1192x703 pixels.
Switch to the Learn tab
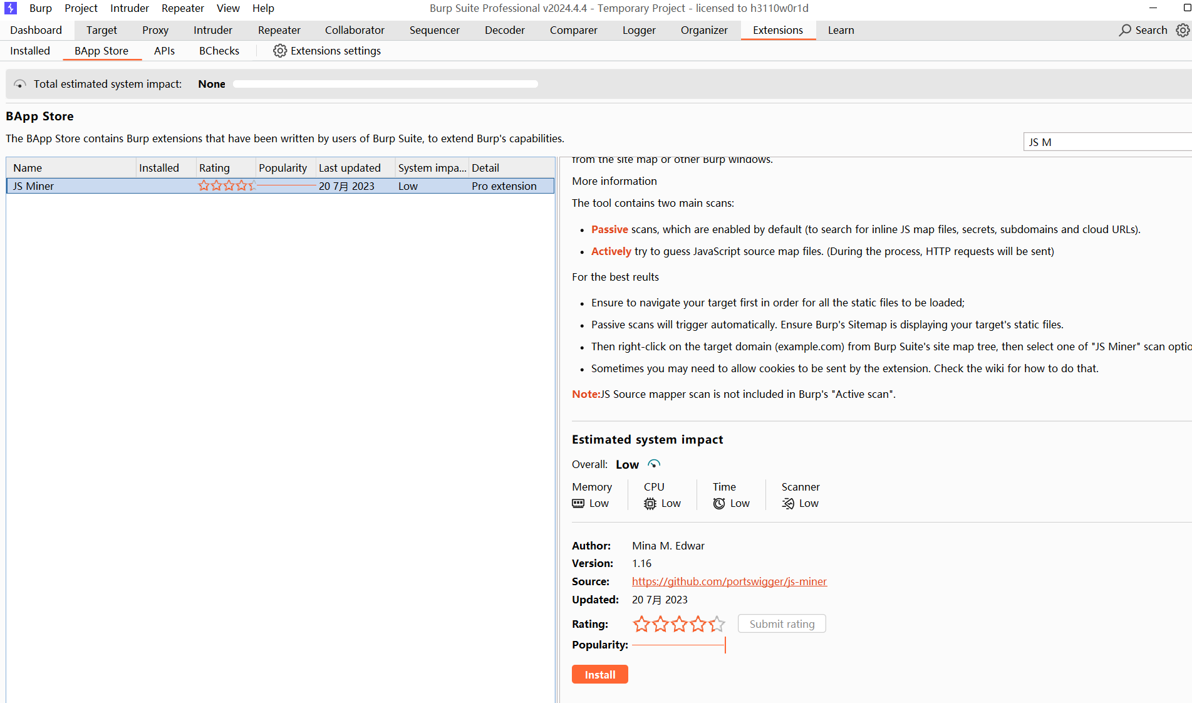coord(841,30)
